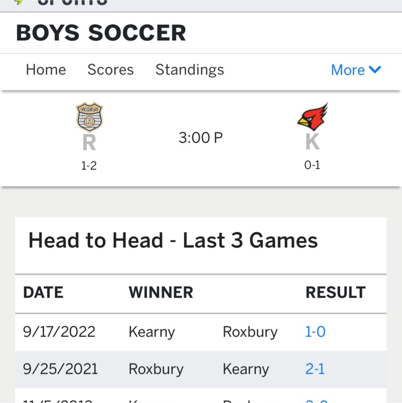Click the DATE column header
The width and height of the screenshot is (402, 403).
pyautogui.click(x=43, y=292)
